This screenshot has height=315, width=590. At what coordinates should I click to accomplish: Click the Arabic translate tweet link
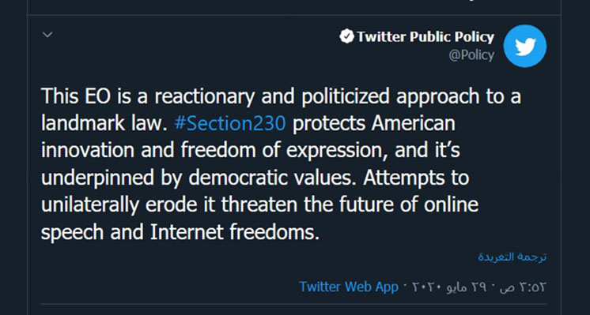click(512, 257)
